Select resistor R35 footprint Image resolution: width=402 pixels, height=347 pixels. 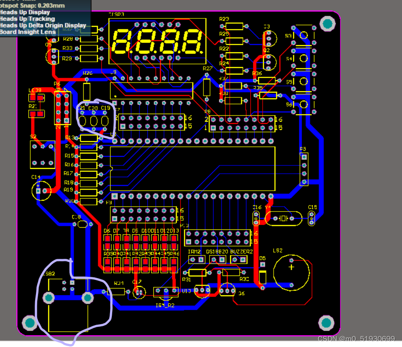tap(268, 96)
